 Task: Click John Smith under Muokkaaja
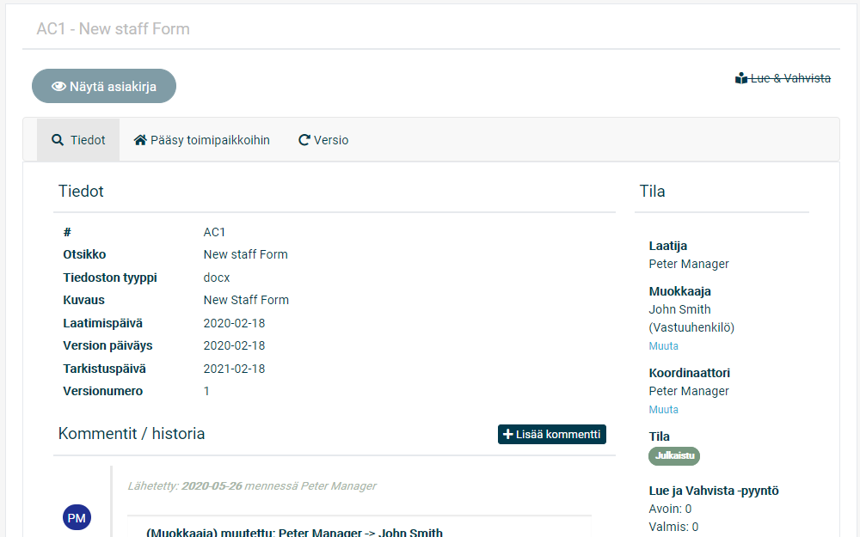[679, 309]
